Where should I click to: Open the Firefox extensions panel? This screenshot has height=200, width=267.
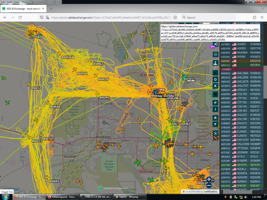tap(254, 17)
